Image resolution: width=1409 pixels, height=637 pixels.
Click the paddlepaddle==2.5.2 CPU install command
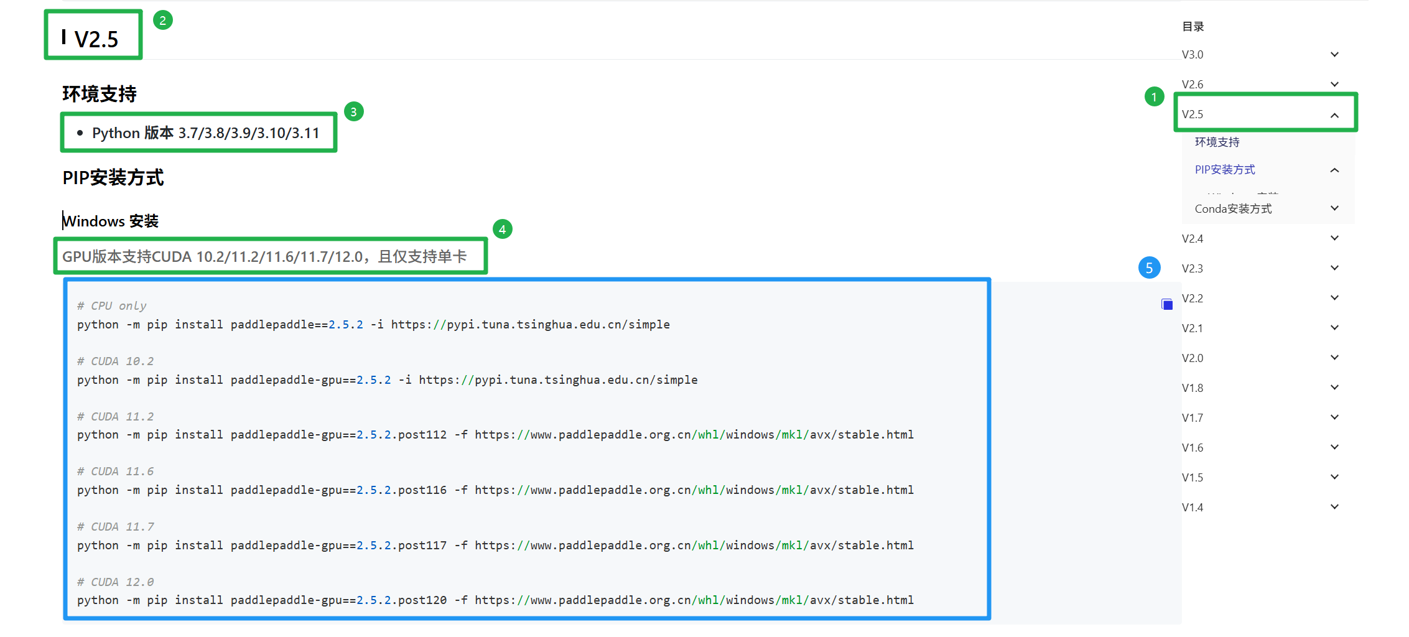coord(373,325)
